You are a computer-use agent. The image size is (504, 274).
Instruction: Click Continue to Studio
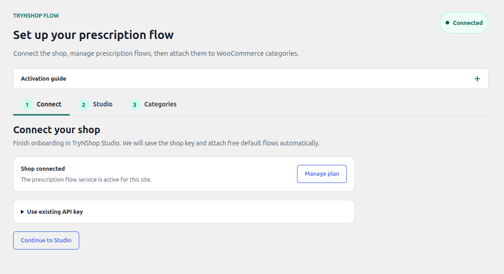click(x=46, y=240)
